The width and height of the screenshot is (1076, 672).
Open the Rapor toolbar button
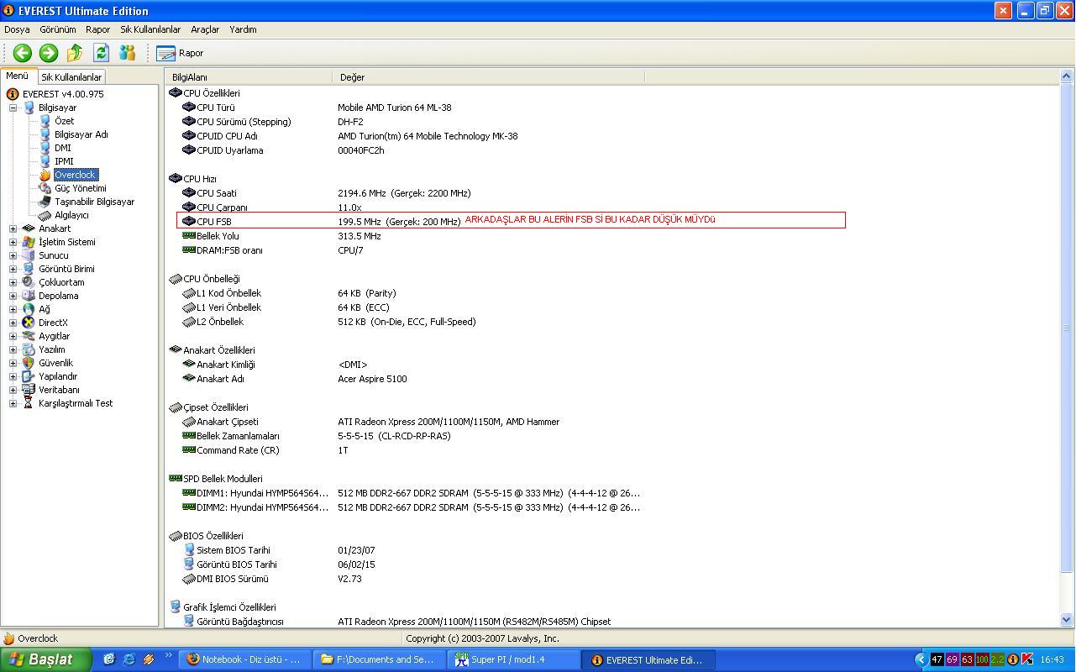click(x=180, y=53)
